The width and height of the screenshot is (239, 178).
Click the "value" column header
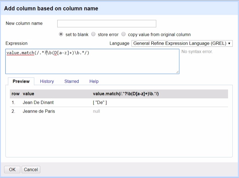click(28, 94)
